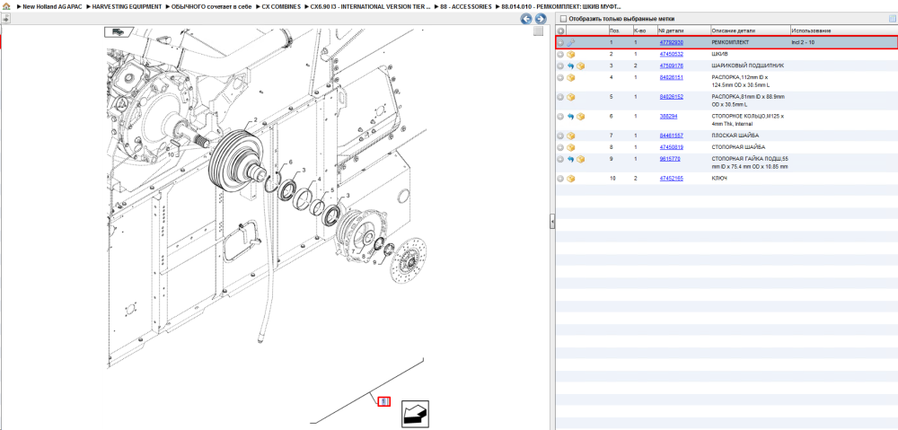Click the box icon in ПЛОСКАЯ ШАЙБА row
Image resolution: width=898 pixels, height=430 pixels.
pyautogui.click(x=571, y=136)
